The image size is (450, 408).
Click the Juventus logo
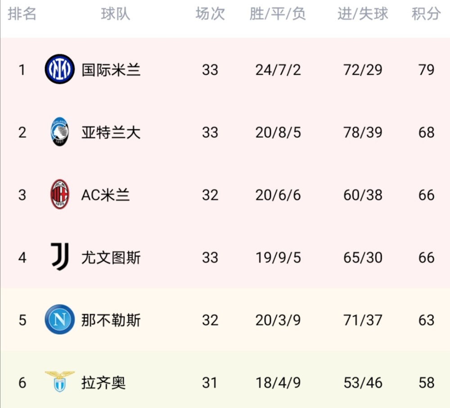coord(60,257)
